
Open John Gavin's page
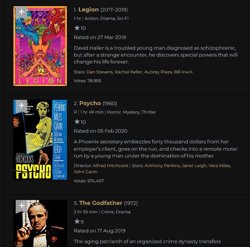pyautogui.click(x=86, y=172)
